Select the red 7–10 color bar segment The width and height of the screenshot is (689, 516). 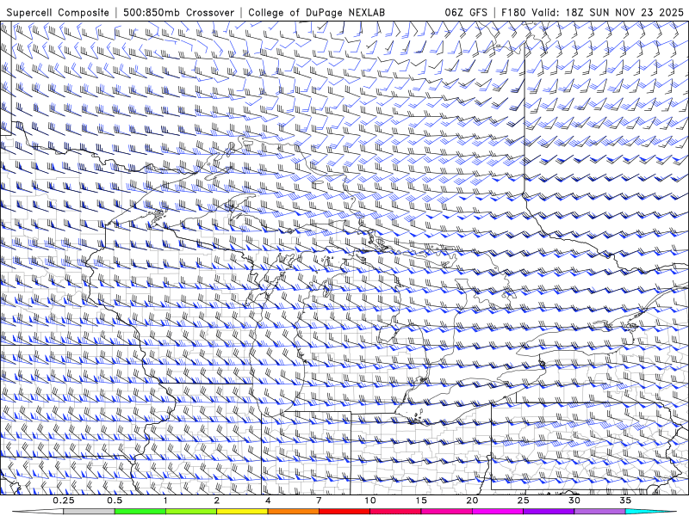tap(344, 512)
